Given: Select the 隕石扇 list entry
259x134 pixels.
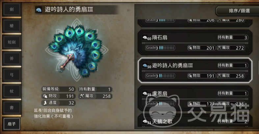Looking at the screenshot, I should 195,42.
